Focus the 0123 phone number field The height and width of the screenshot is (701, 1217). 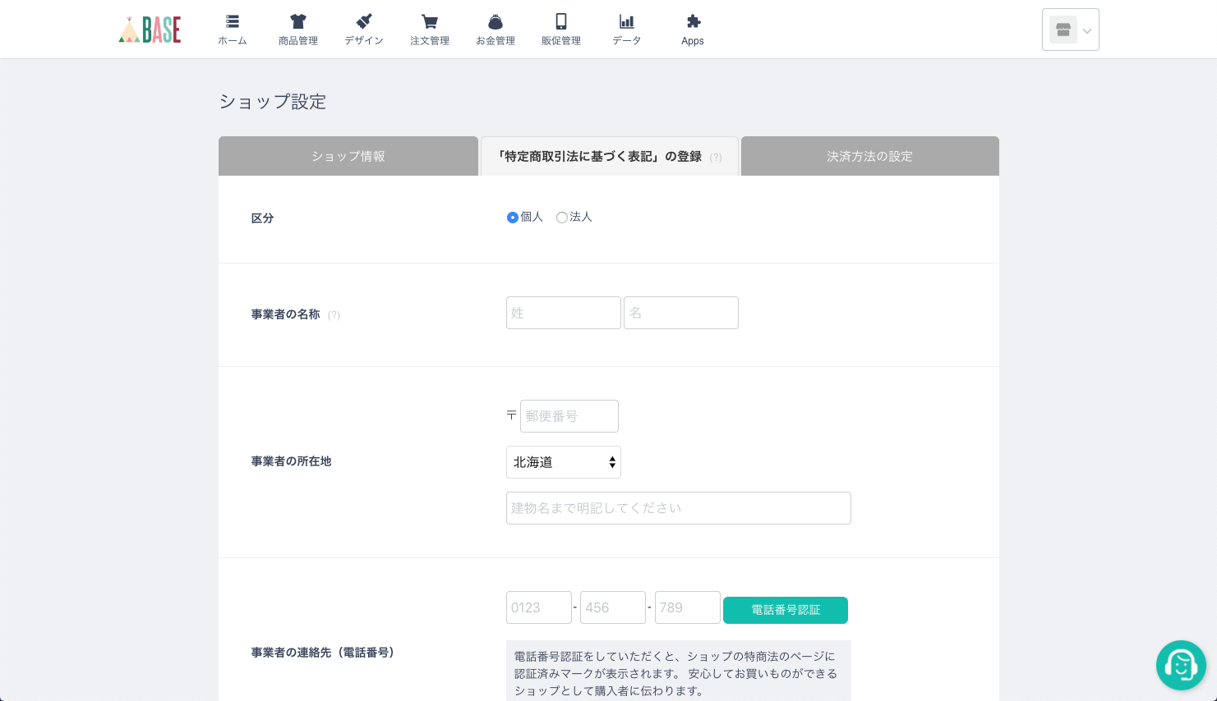point(539,607)
